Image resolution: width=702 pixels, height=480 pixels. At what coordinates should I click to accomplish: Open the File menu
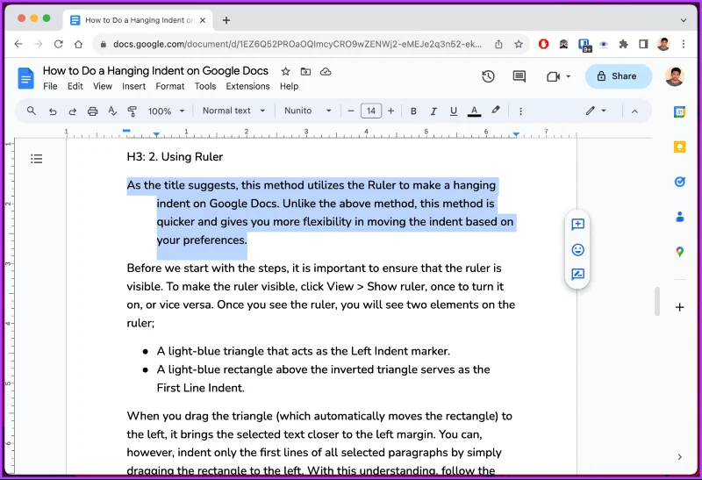coord(50,86)
